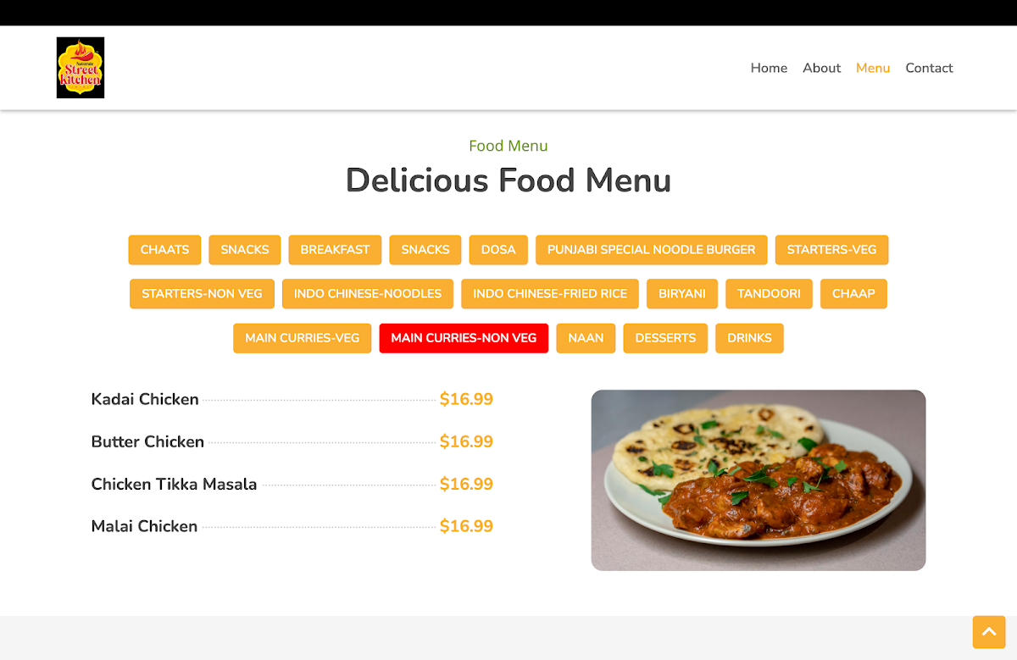
Task: Click the active Main Curries-Non Veg tab
Action: click(x=464, y=338)
